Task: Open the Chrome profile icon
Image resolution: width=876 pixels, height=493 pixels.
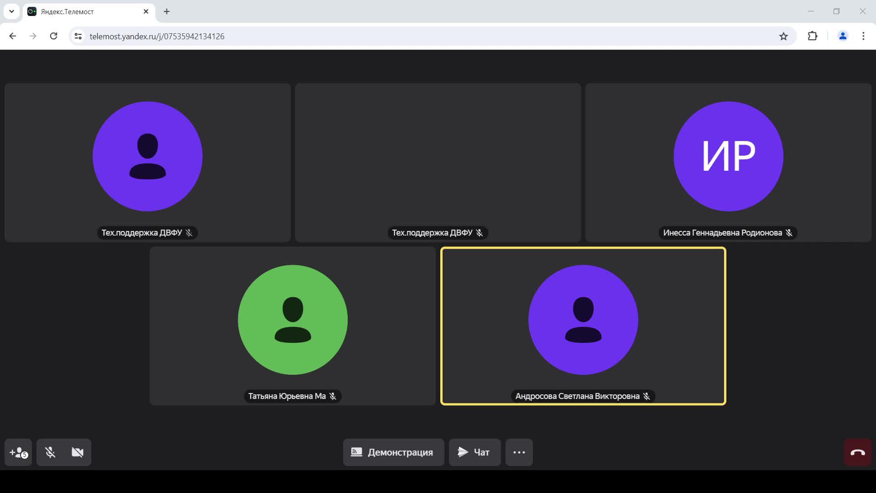Action: click(842, 36)
